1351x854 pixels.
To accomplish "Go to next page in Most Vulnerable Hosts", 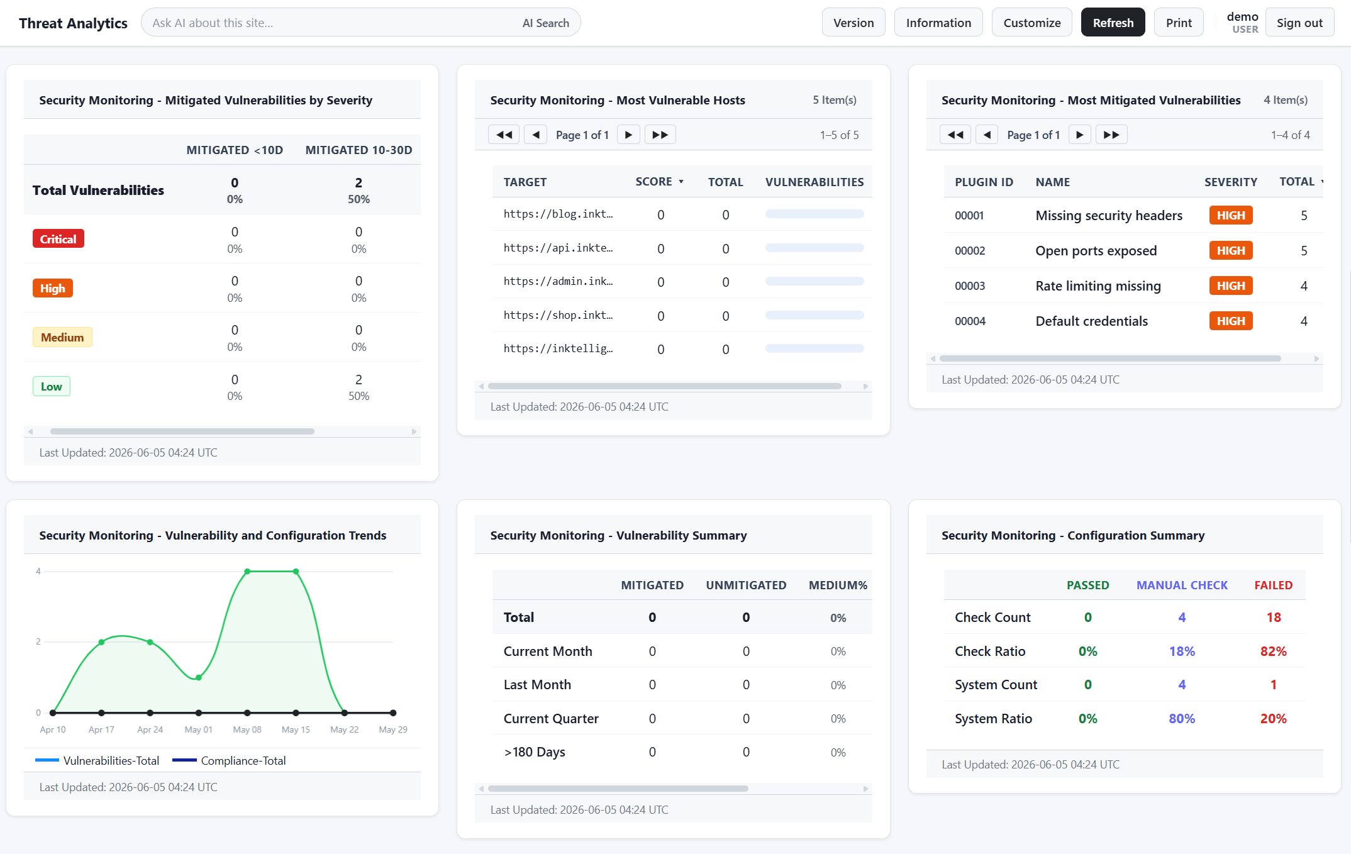I will tap(629, 135).
